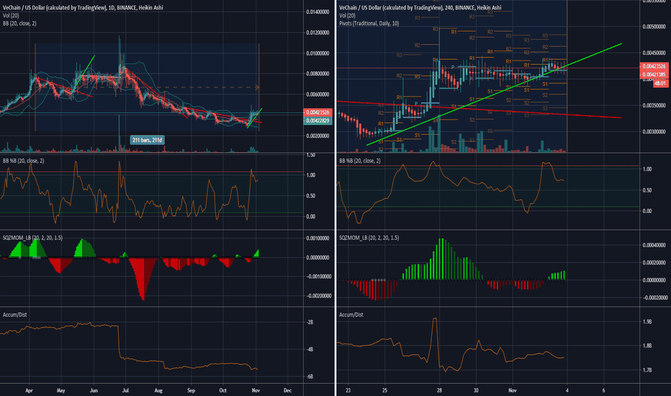Click the May date on time axis
671x396 pixels.
click(x=60, y=390)
